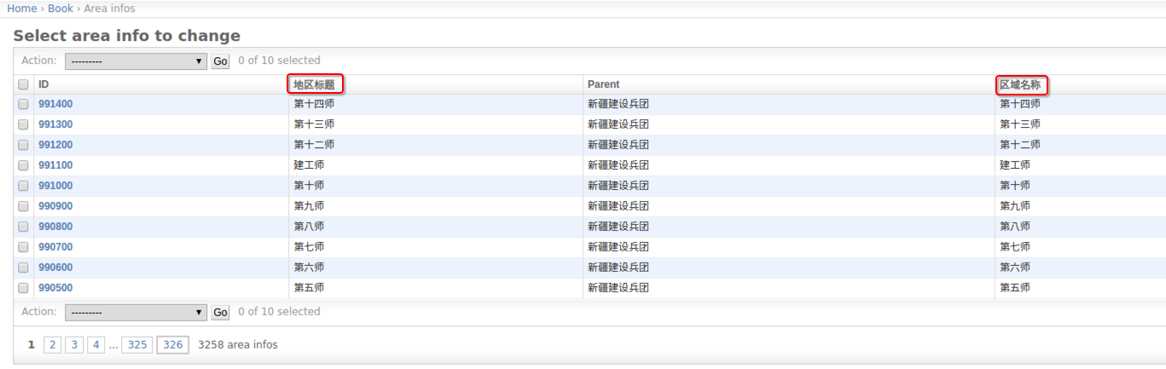Click the bottom Go button
This screenshot has width=1166, height=369.
[220, 312]
